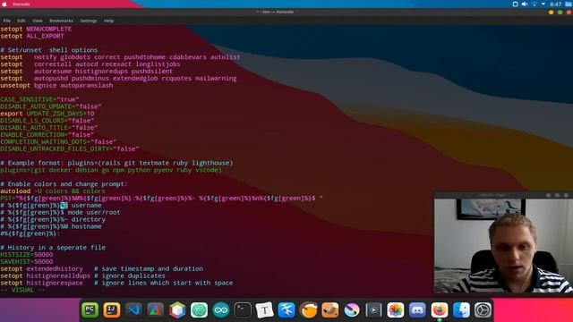The image size is (573, 322).
Task: Click the '# Example format: plugins' comment
Action: [116, 163]
